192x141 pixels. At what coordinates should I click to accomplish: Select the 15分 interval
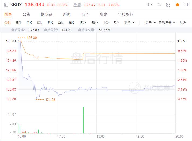(x=82, y=23)
